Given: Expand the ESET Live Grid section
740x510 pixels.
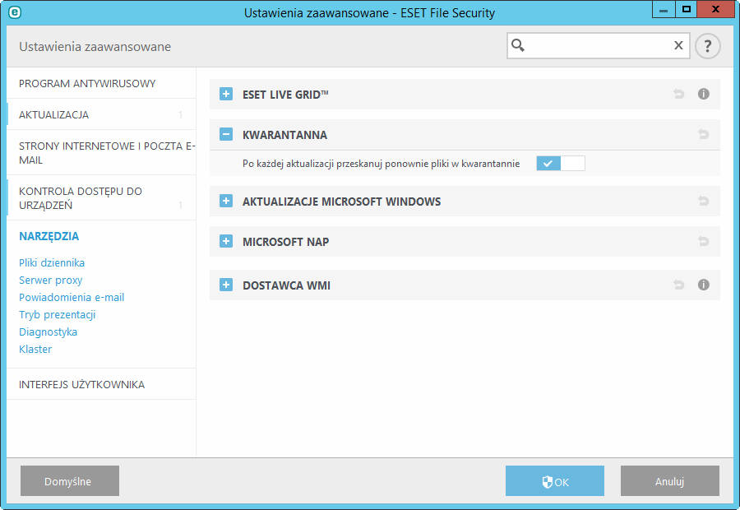Looking at the screenshot, I should [x=226, y=94].
